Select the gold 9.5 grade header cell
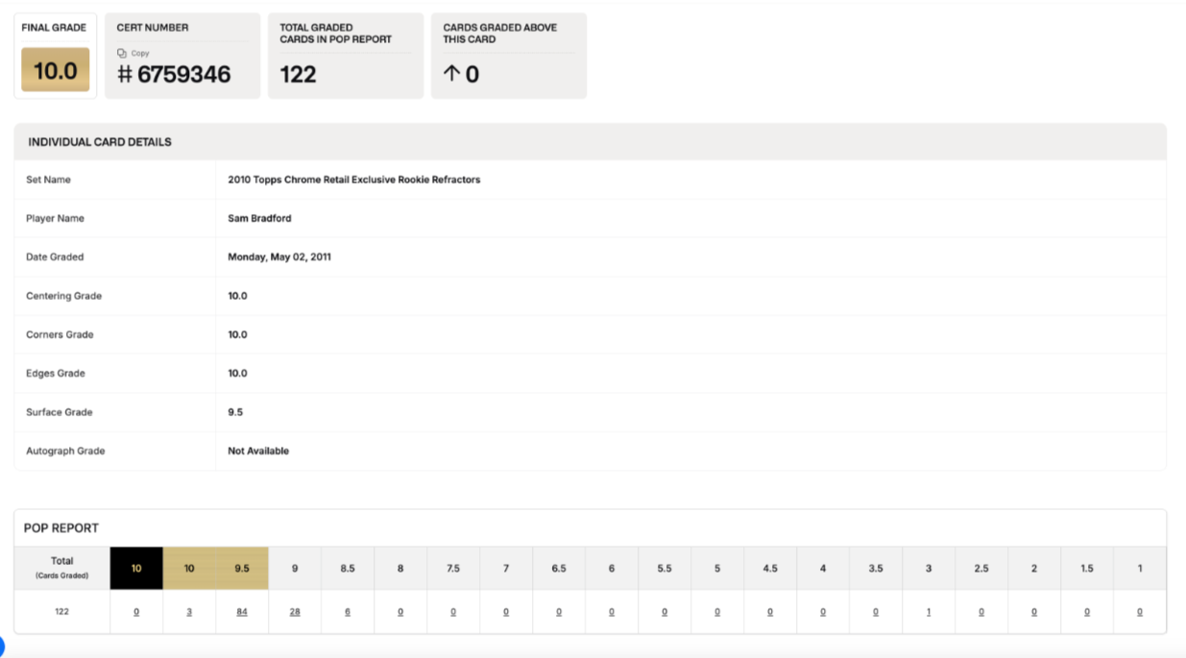 pyautogui.click(x=242, y=569)
